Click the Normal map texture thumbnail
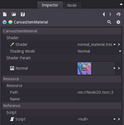124x125 pixels. click(84, 68)
